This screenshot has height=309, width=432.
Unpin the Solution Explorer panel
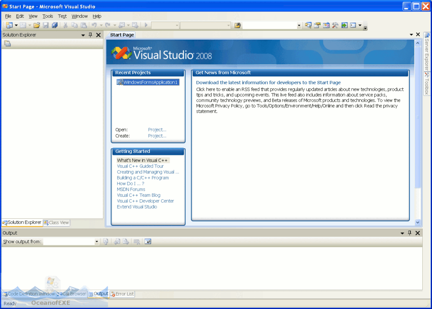coord(90,35)
